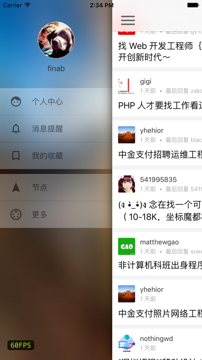Tap the hamburger menu icon
The height and width of the screenshot is (360, 202).
(x=128, y=20)
